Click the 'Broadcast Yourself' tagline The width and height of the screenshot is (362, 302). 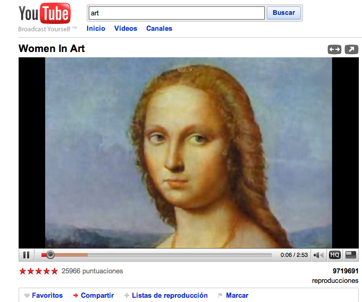tap(47, 29)
